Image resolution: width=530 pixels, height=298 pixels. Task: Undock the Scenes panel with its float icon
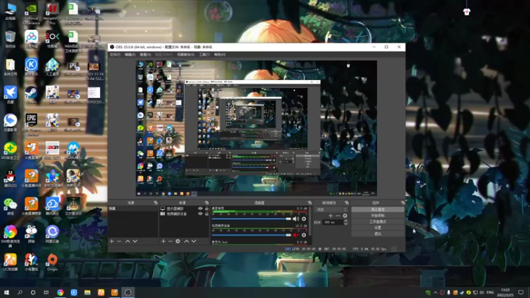click(156, 203)
